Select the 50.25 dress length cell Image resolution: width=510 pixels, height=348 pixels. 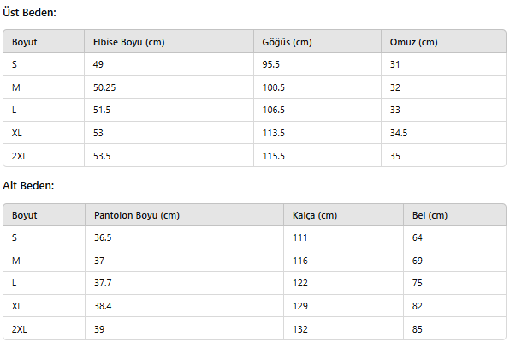tap(169, 87)
